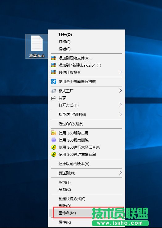Screen dimensions: 162x228
Task: Open 其他压缩命令 menu entry
Action: point(86,72)
